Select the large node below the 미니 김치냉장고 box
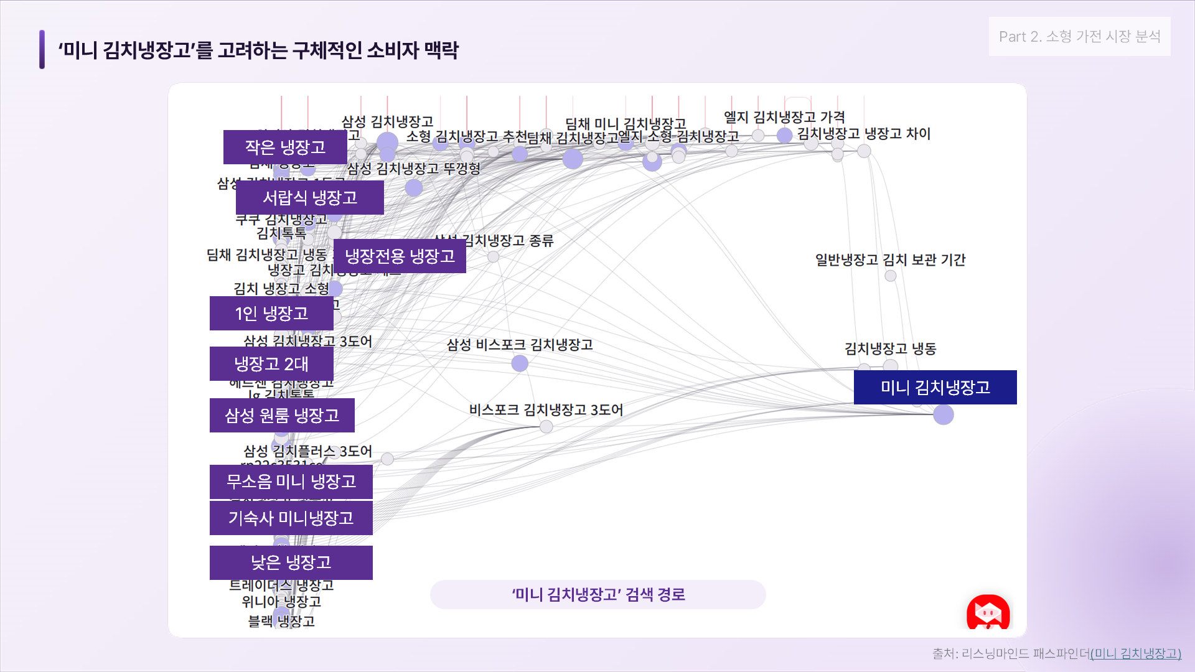 pos(944,414)
